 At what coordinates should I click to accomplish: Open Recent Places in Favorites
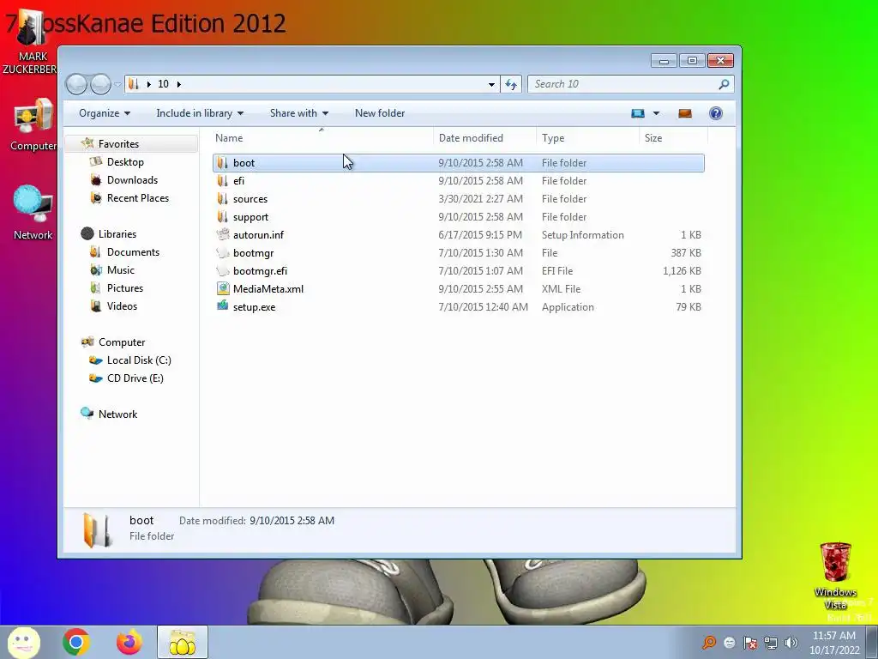138,198
